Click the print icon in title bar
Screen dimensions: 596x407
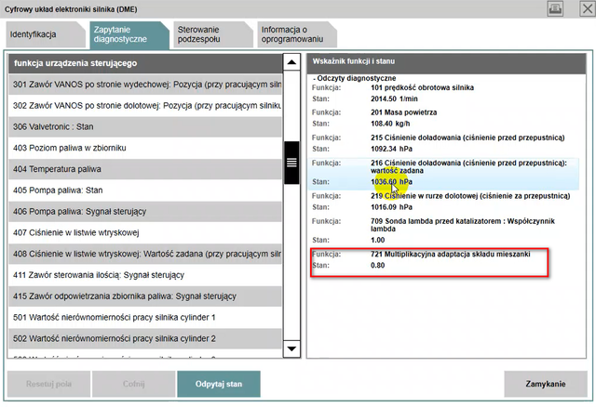point(555,8)
